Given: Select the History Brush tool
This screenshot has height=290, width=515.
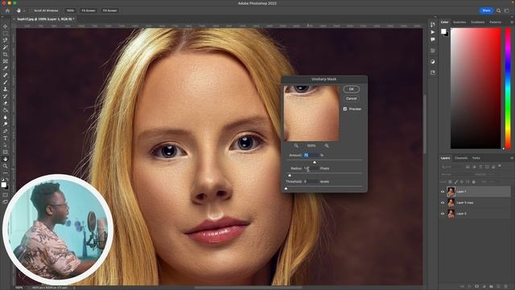Looking at the screenshot, I should click(x=6, y=96).
